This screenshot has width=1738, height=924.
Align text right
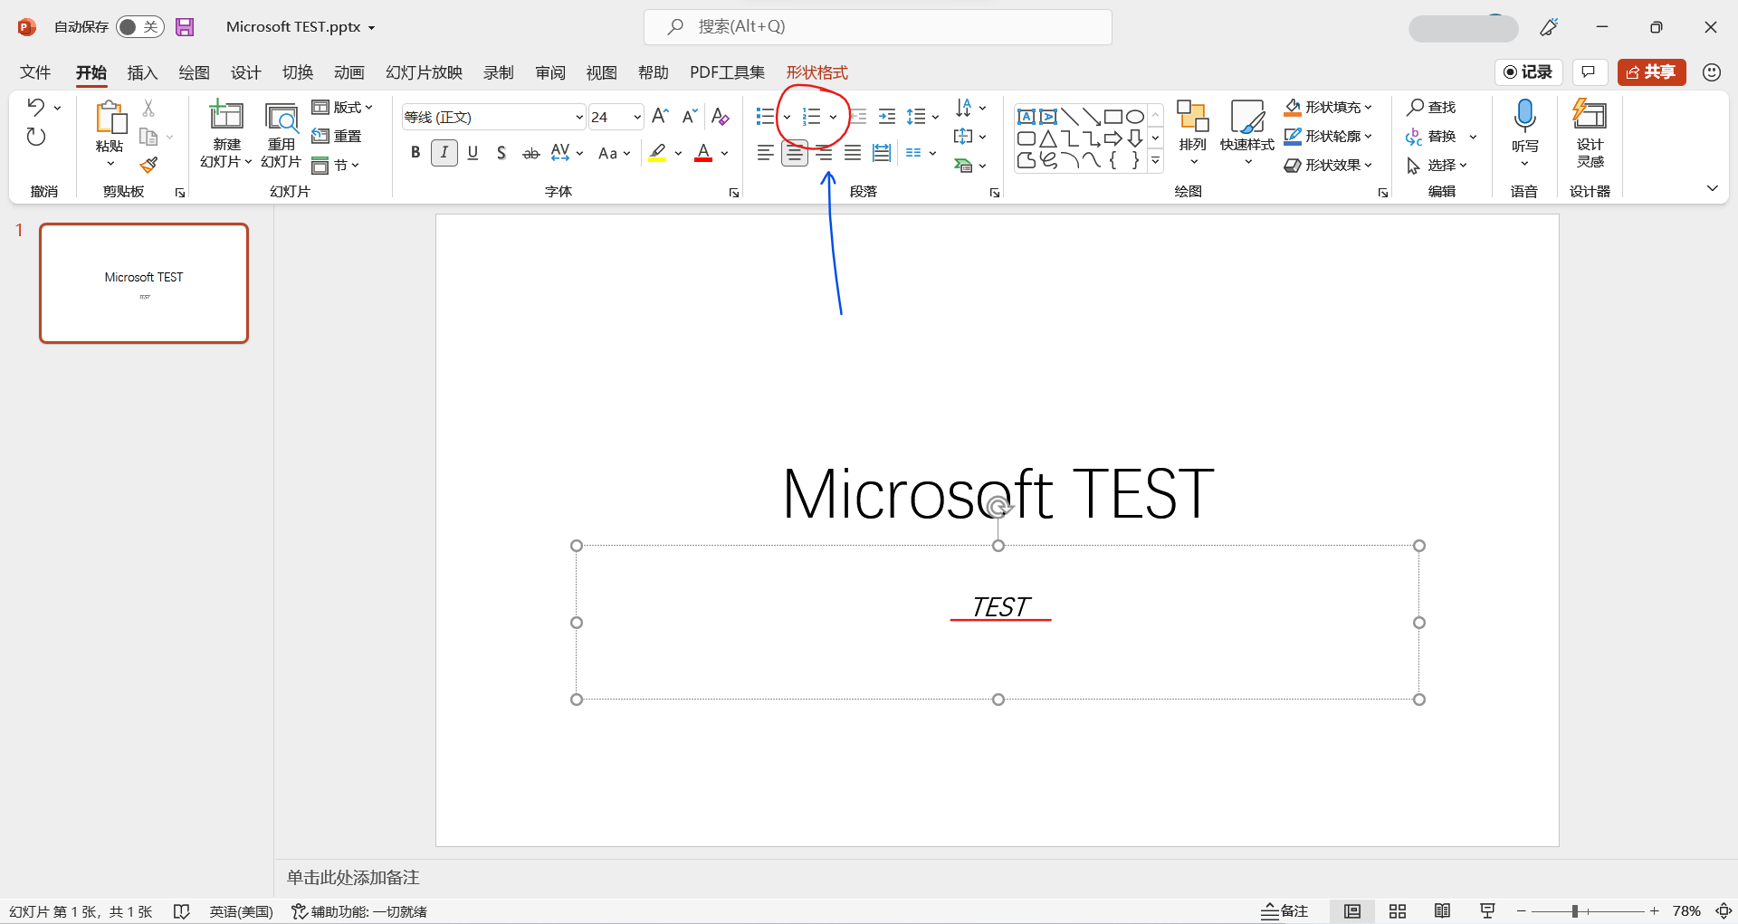pyautogui.click(x=824, y=153)
